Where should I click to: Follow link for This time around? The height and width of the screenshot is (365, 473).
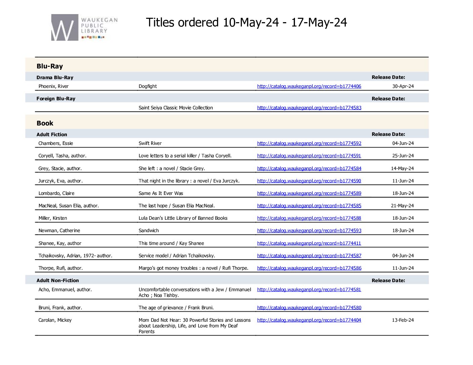[309, 243]
